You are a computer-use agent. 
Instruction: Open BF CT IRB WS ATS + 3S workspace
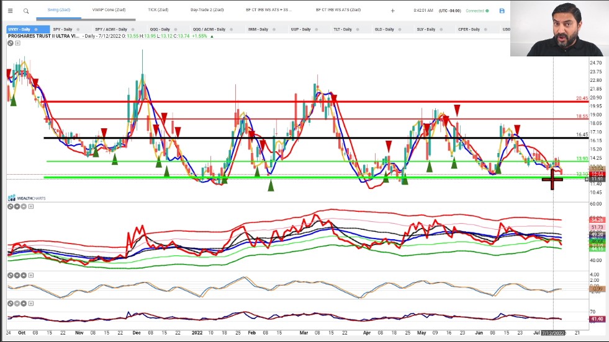coord(269,10)
